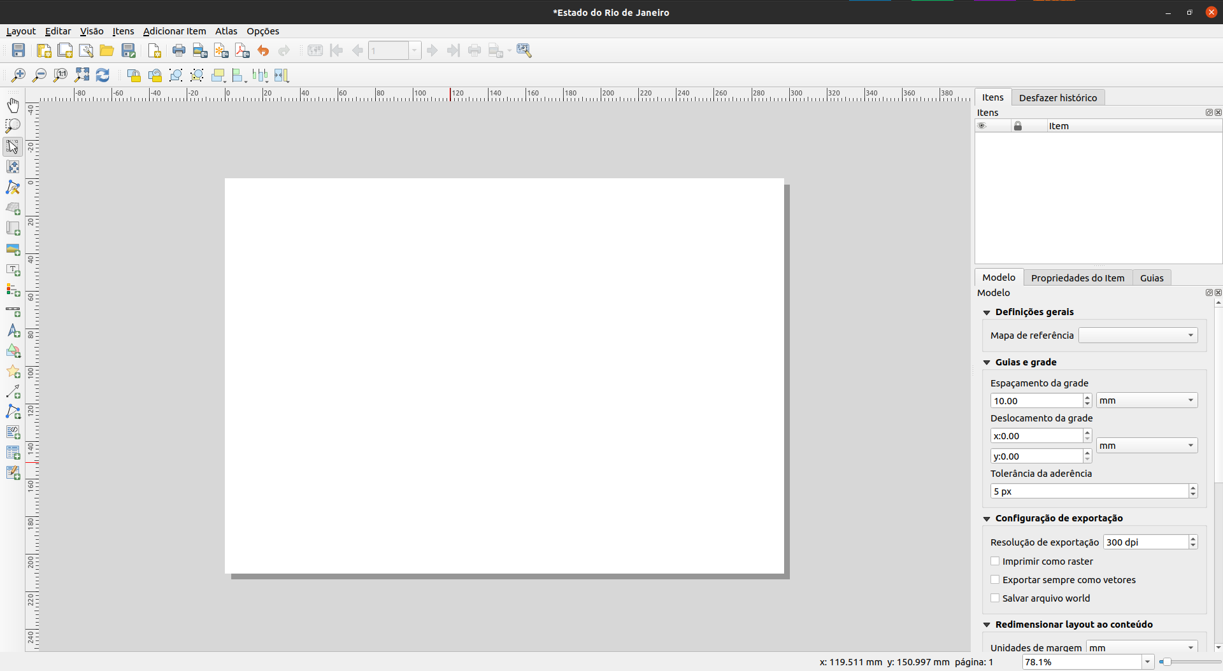This screenshot has width=1223, height=671.
Task: Zoom in with the magnifier plus icon
Action: 18,75
